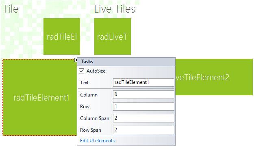Click the large radTileElement1 tile

point(40,97)
